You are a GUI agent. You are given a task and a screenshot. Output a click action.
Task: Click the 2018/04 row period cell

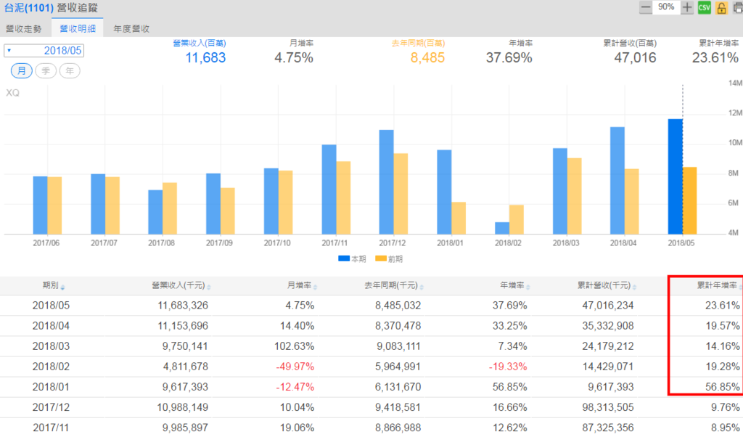pos(51,326)
